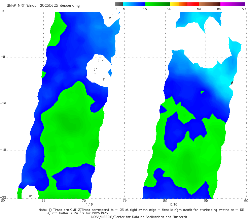Click the color bar label '18'

(145, 9)
